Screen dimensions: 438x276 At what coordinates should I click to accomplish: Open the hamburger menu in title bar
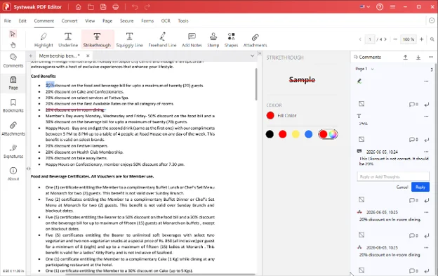click(x=393, y=7)
